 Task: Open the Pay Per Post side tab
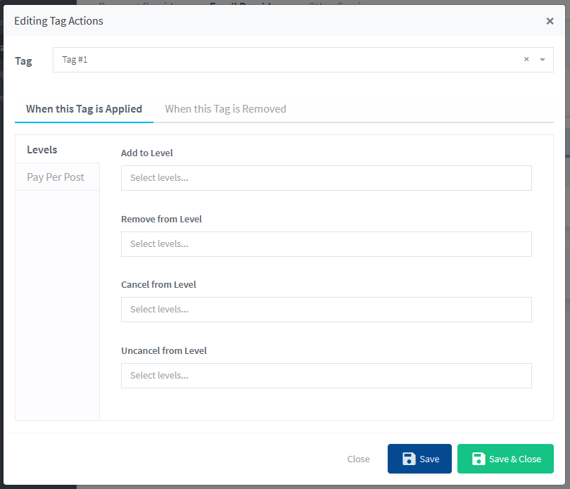[56, 177]
